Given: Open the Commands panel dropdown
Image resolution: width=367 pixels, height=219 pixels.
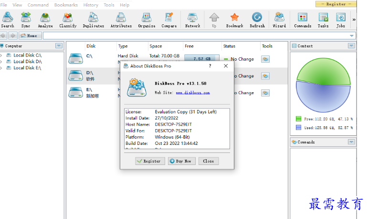Looking at the screenshot, I should [x=351, y=142].
